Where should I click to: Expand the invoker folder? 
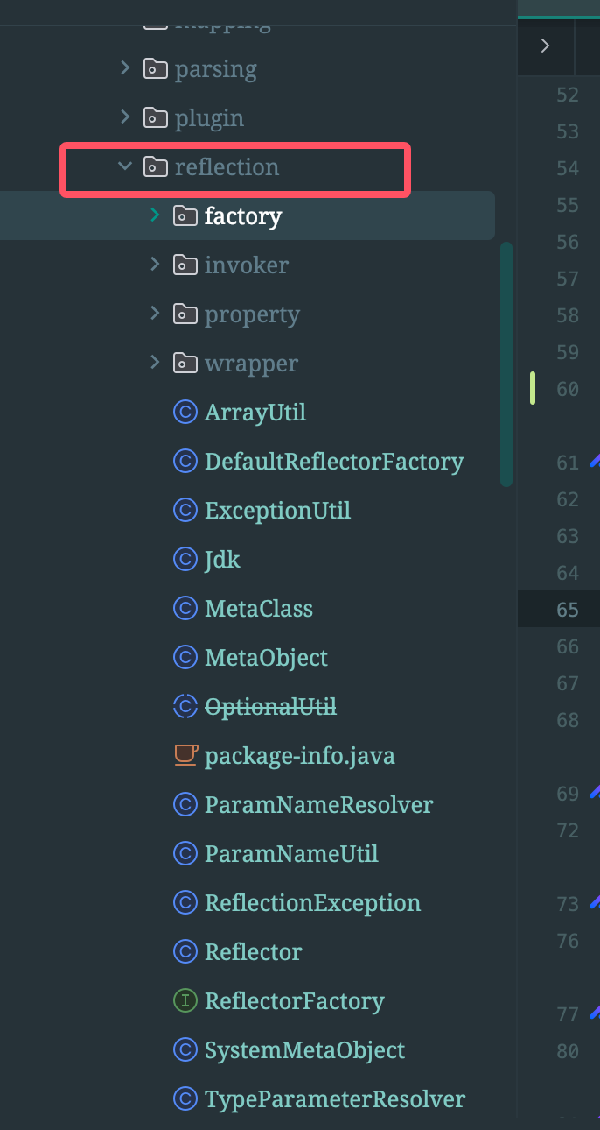(x=155, y=265)
